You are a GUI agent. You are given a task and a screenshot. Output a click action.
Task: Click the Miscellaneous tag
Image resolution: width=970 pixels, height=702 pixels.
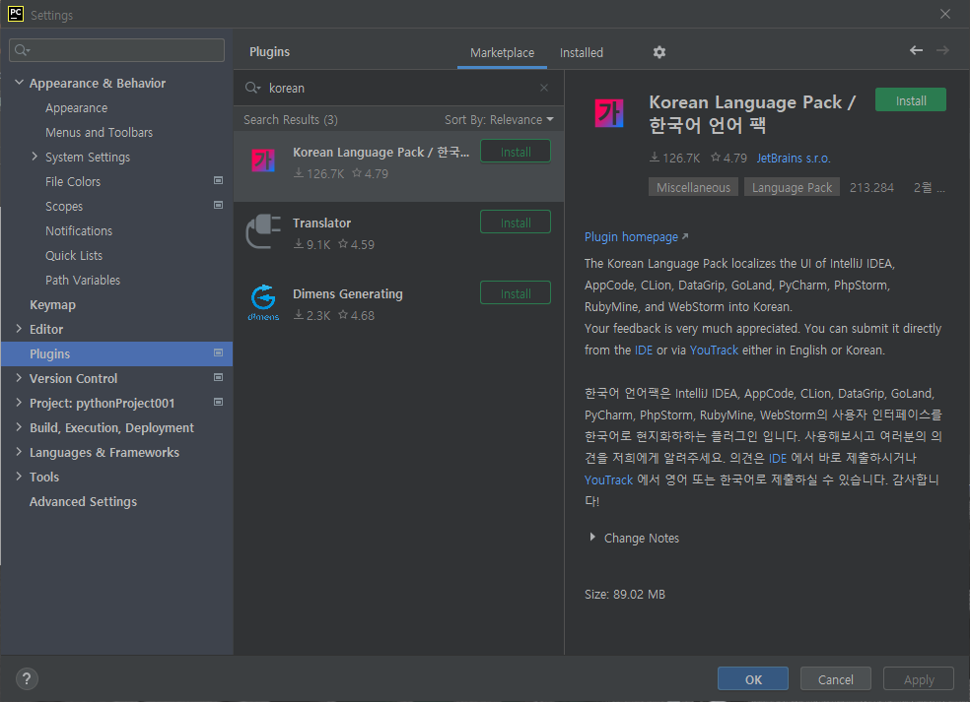point(693,187)
